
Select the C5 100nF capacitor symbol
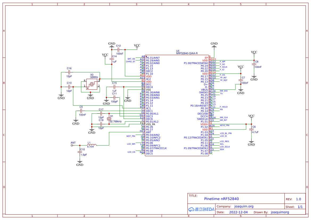(81, 111)
